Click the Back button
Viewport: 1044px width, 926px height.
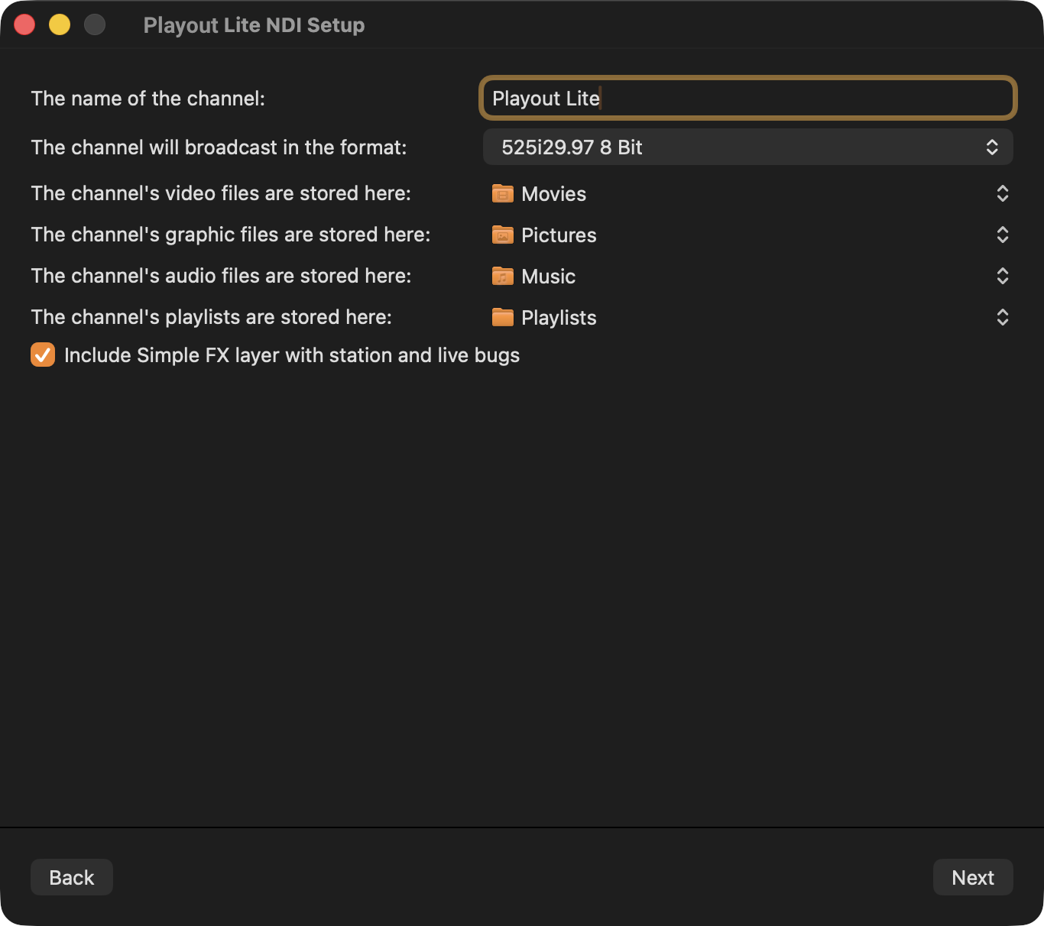[72, 877]
